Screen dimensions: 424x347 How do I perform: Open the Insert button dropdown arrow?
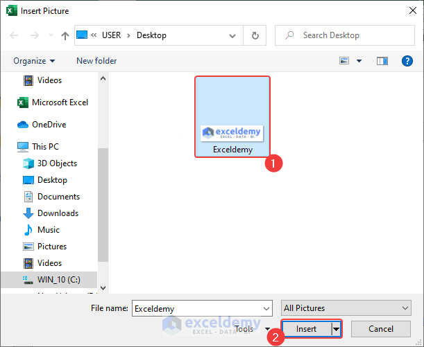[336, 329]
